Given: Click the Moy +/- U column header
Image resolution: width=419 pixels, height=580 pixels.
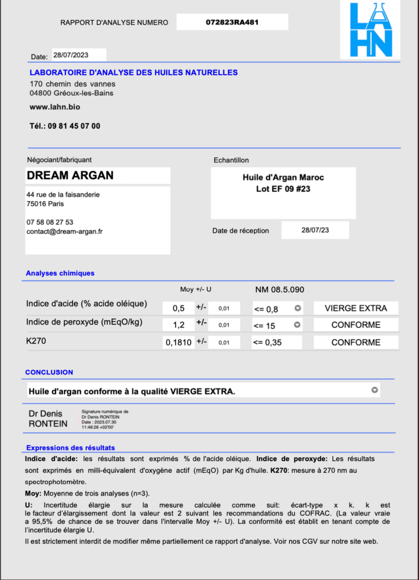Looking at the screenshot, I should (196, 289).
